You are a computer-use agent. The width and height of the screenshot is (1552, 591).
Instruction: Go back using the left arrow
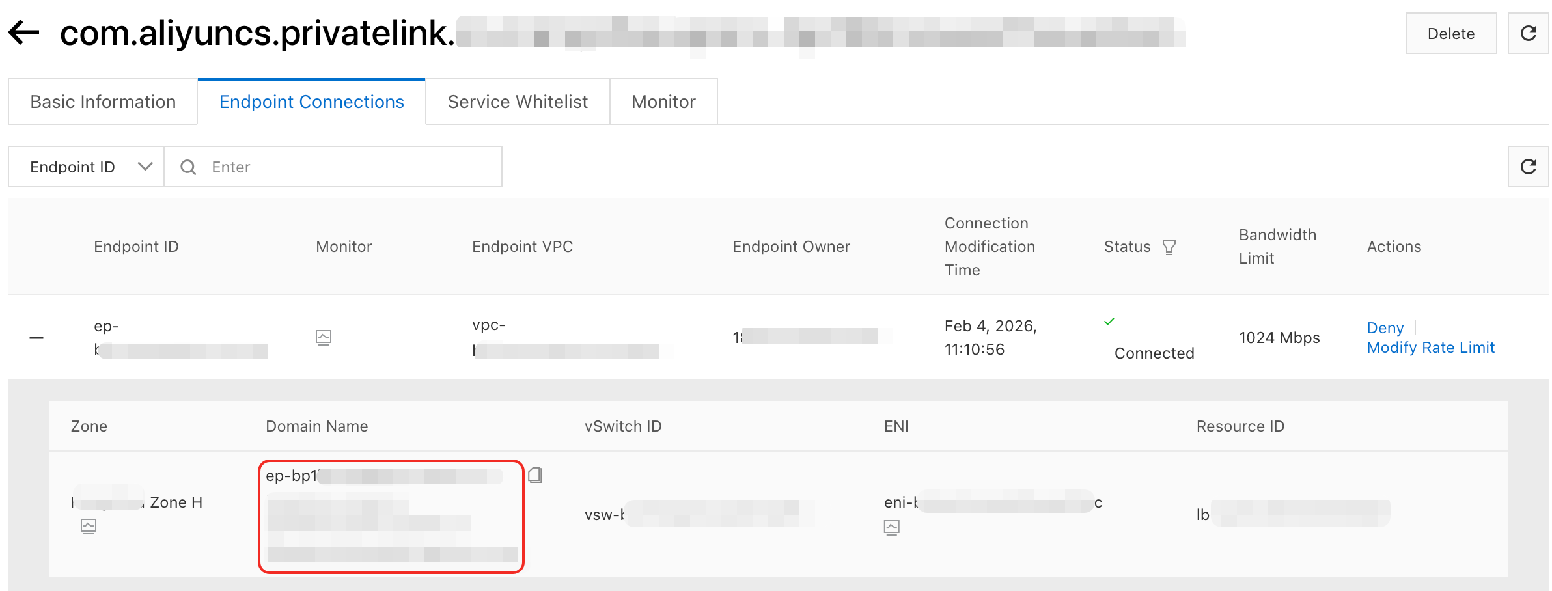[24, 33]
